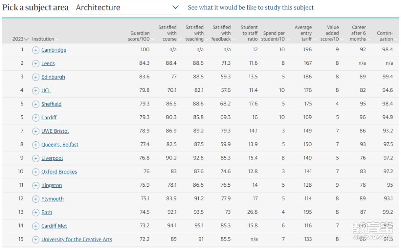This screenshot has height=248, width=401.
Task: Open the Bath institution link
Action: tap(47, 212)
